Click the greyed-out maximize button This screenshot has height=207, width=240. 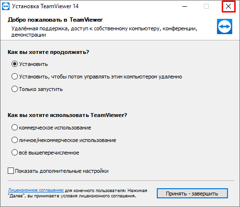pos(206,6)
